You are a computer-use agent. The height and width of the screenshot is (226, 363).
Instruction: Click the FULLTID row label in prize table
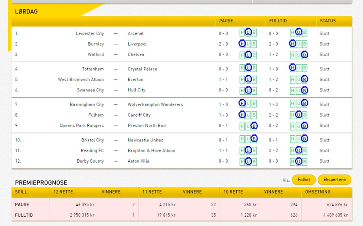(x=24, y=215)
